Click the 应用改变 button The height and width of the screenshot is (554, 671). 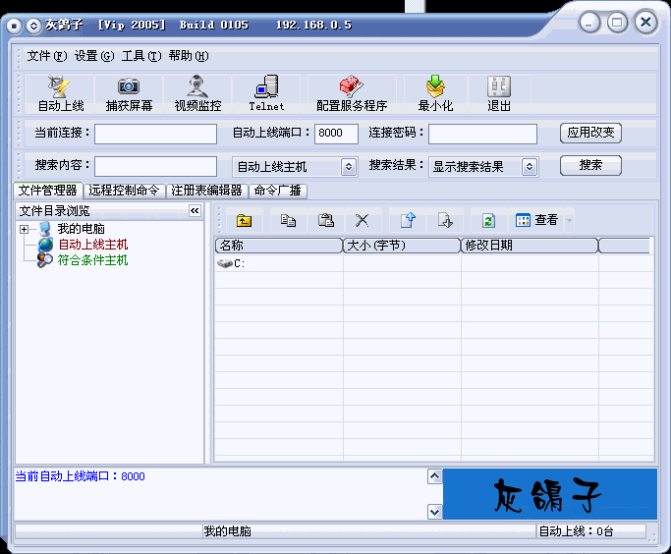pos(590,133)
